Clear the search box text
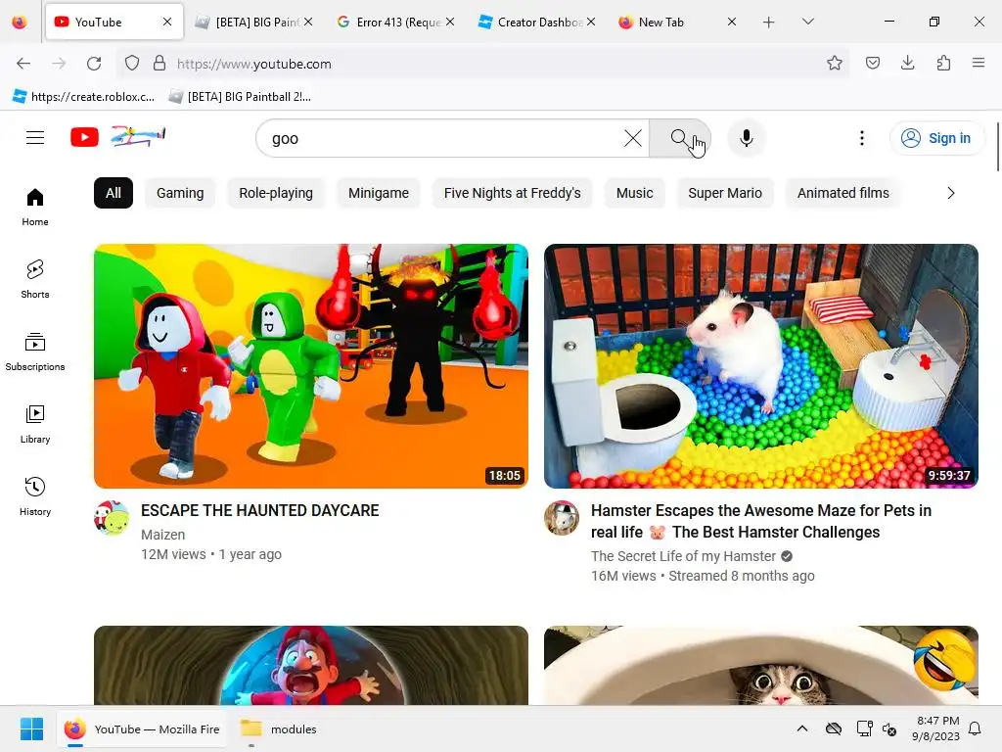The image size is (1002, 752). click(x=633, y=138)
